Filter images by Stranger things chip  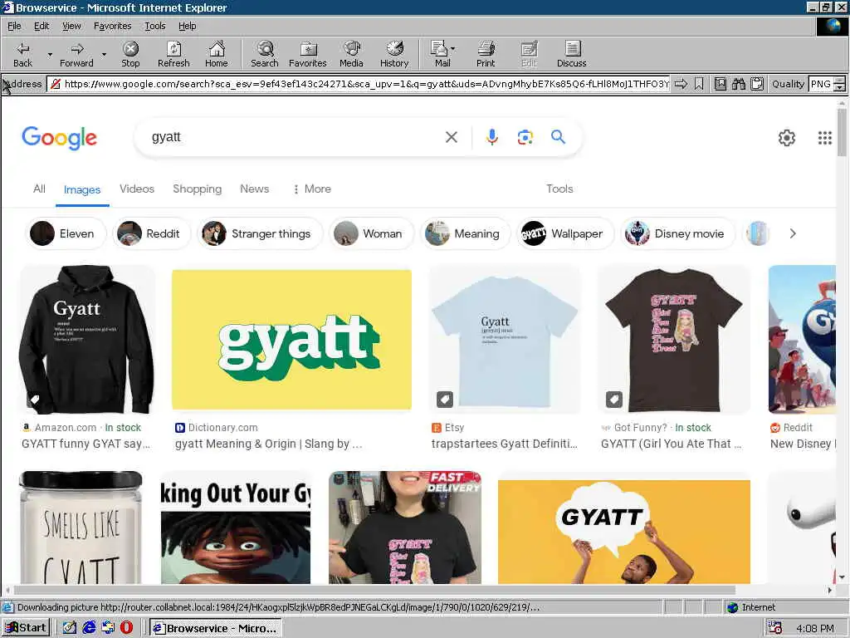click(260, 233)
